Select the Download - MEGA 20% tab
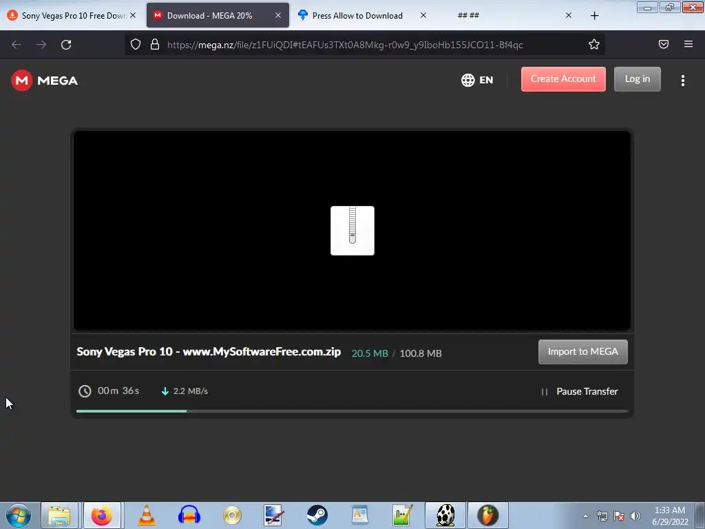This screenshot has height=529, width=705. (218, 15)
